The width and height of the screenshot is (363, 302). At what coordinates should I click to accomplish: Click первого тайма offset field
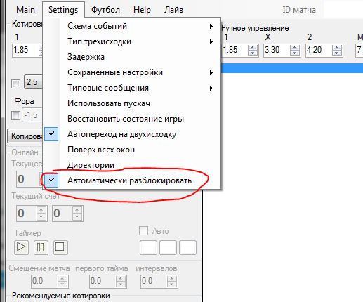click(x=103, y=281)
